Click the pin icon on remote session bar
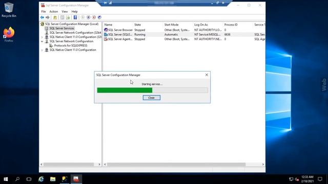 105,3
